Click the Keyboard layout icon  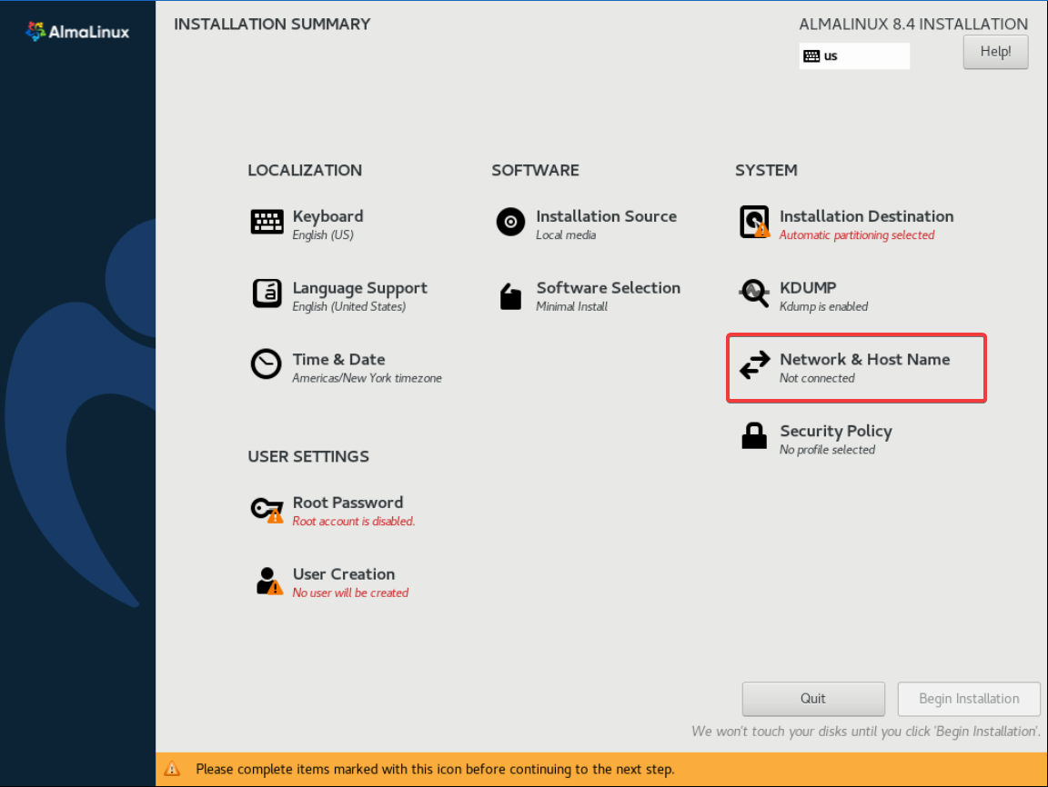267,222
